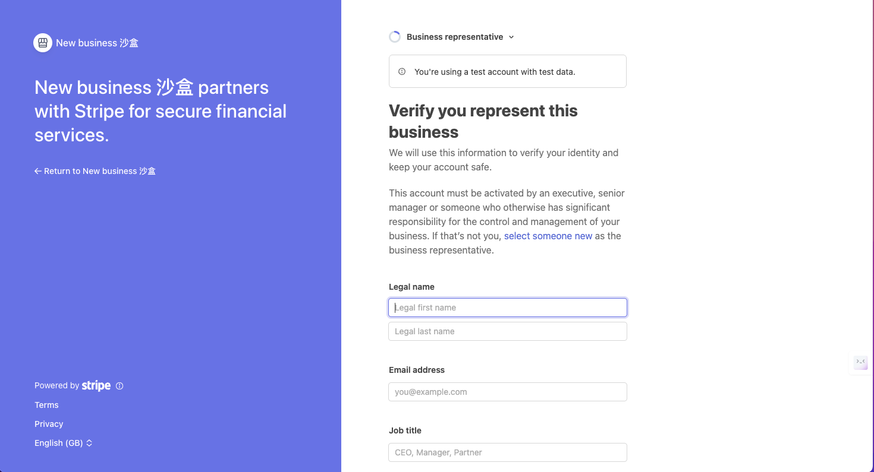Click into the Legal last name field
The image size is (874, 472).
click(x=508, y=331)
